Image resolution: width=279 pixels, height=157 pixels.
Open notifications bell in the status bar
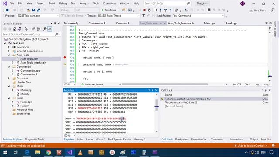pyautogui.click(x=273, y=145)
